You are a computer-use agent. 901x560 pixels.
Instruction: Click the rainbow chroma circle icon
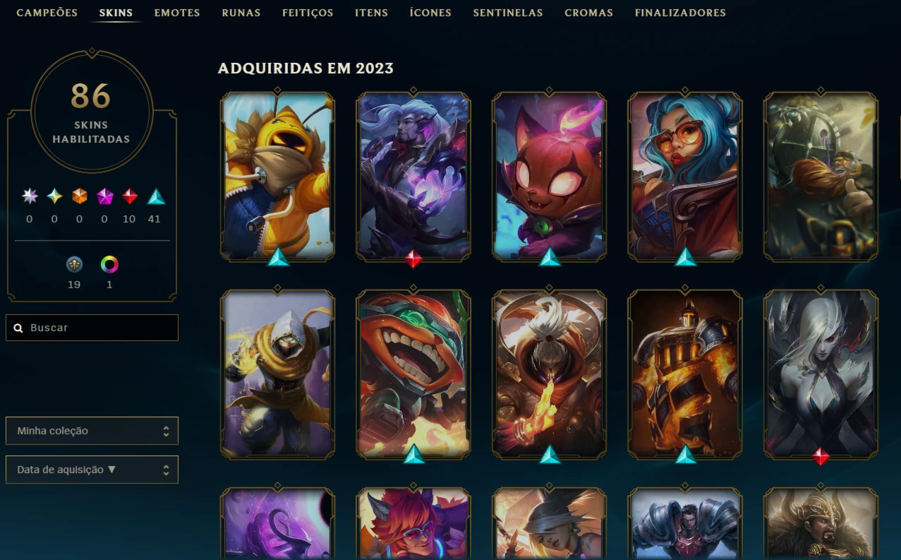109,265
